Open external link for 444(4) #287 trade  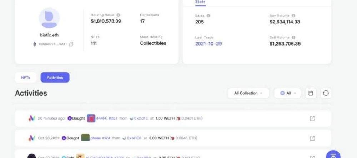[312, 118]
